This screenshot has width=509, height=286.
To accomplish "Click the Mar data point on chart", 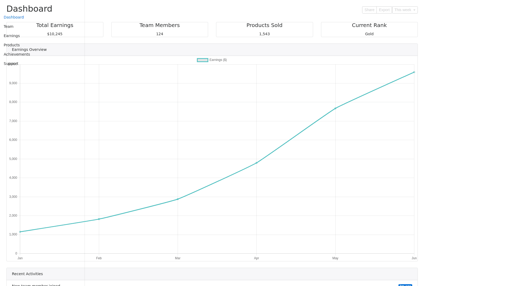I will click(x=178, y=199).
